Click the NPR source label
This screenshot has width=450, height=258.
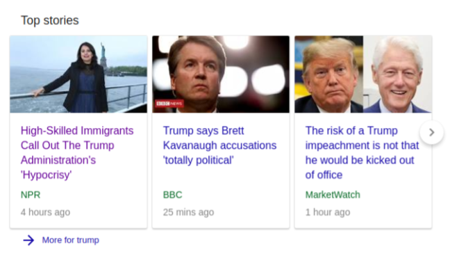tap(31, 195)
